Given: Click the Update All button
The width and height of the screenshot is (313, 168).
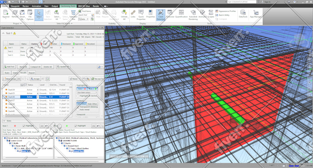Looking at the screenshot, I should click(63, 67).
